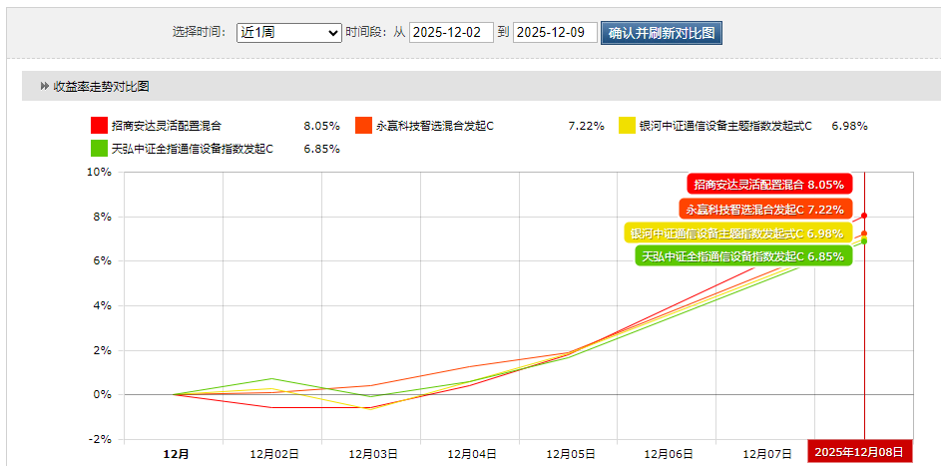Click the 10% y-axis label

[x=100, y=172]
